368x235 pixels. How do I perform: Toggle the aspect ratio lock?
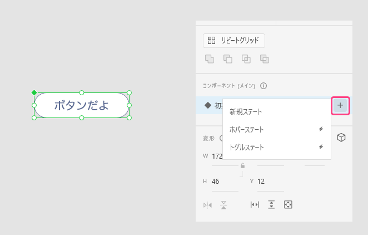pyautogui.click(x=242, y=165)
